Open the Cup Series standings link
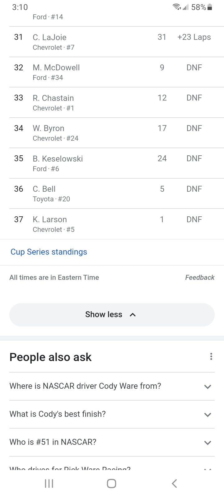 click(49, 252)
